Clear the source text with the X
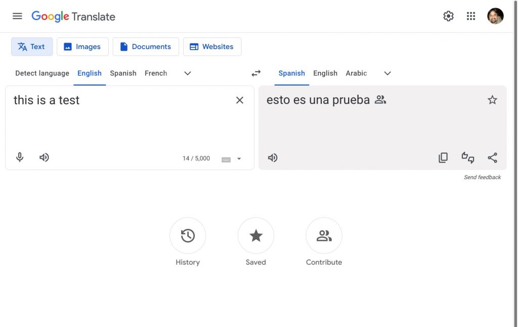The image size is (518, 327). point(239,100)
